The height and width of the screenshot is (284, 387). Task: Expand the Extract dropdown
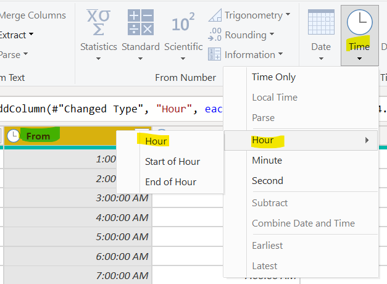31,34
